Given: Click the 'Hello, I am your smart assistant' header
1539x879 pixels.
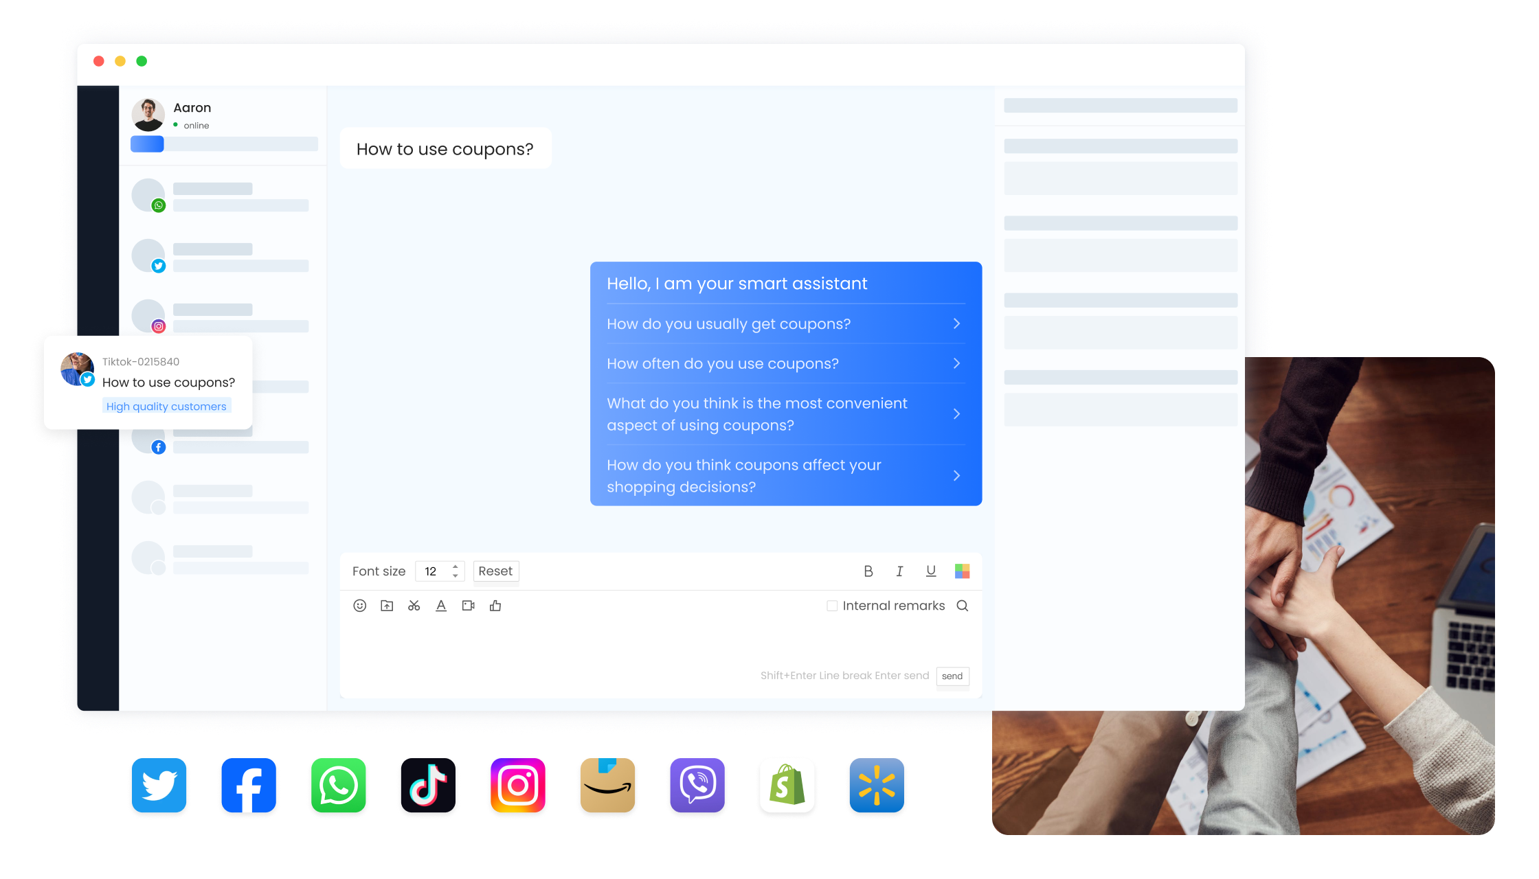Looking at the screenshot, I should click(737, 284).
